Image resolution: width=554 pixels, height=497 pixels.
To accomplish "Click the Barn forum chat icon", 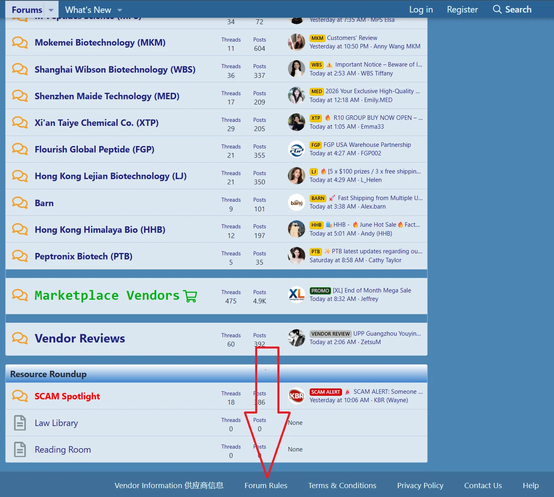I will click(x=20, y=203).
